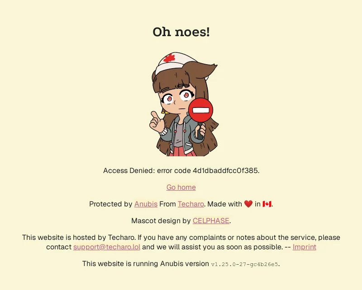This screenshot has height=290, width=362.
Task: Click the mascot's pointing finger hand
Action: coord(157,122)
